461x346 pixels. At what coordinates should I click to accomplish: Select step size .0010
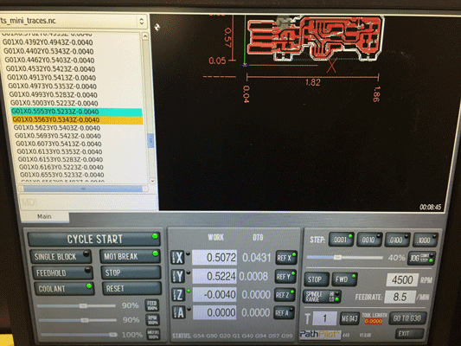[369, 240]
